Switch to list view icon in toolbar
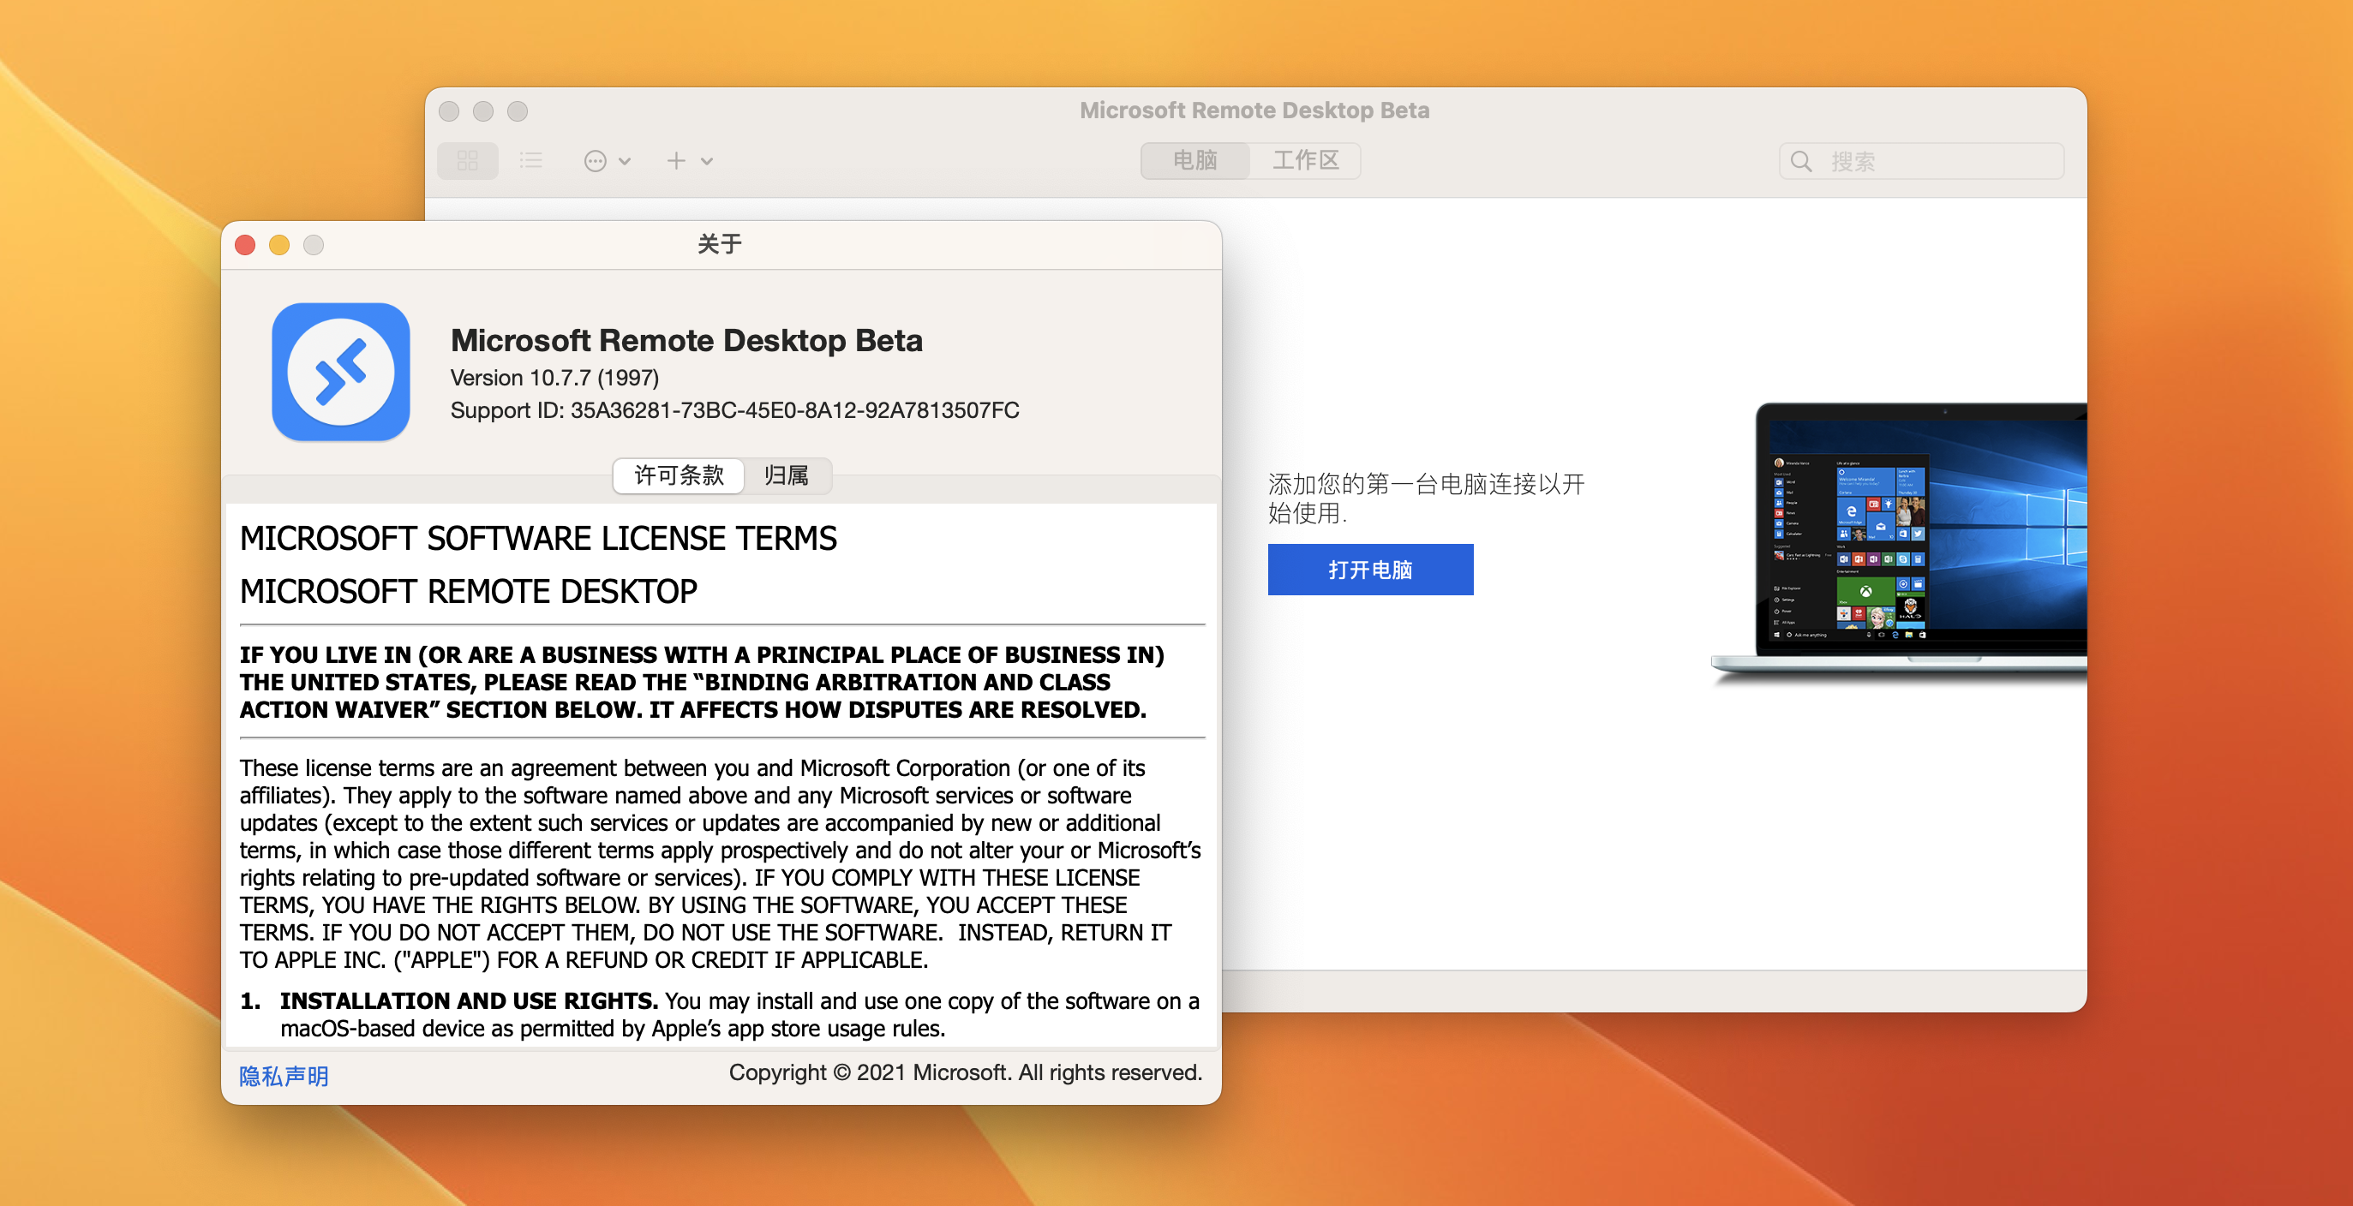 pyautogui.click(x=530, y=161)
